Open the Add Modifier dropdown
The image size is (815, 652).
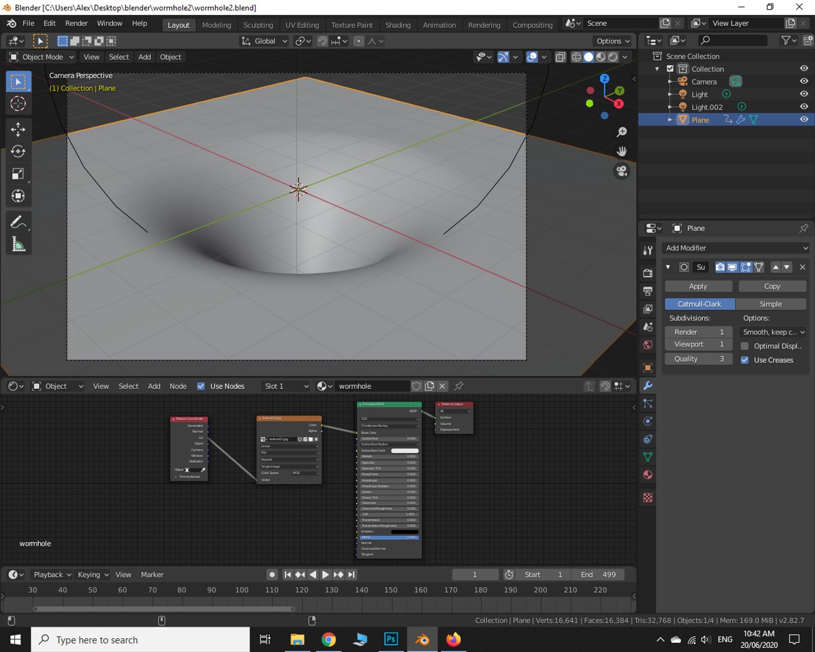[736, 248]
